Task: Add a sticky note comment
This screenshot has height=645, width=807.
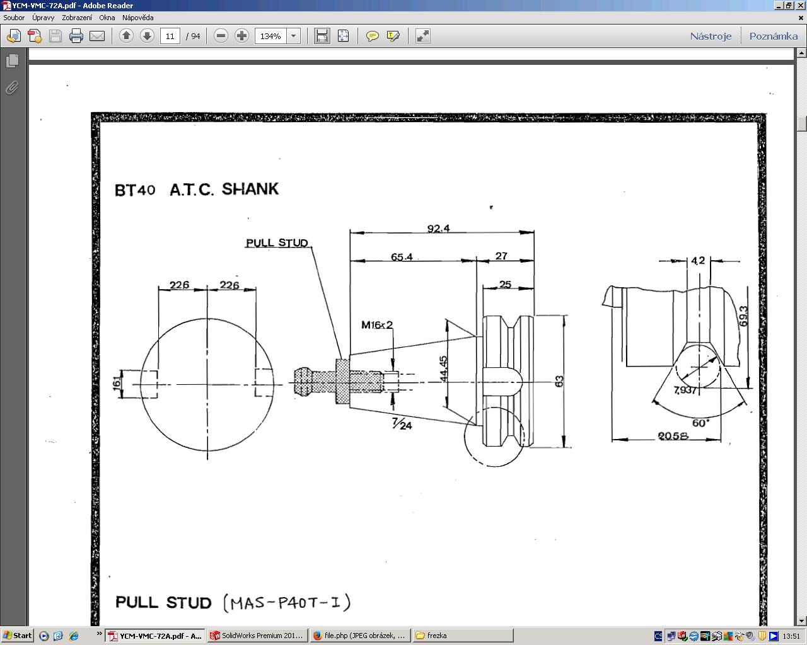Action: click(x=373, y=36)
